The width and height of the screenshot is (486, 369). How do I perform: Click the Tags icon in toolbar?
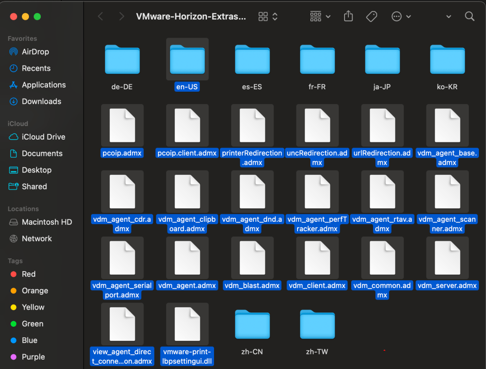pos(372,17)
